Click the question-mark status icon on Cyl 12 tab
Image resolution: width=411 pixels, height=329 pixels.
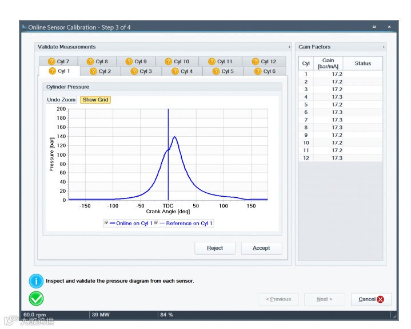coord(256,62)
